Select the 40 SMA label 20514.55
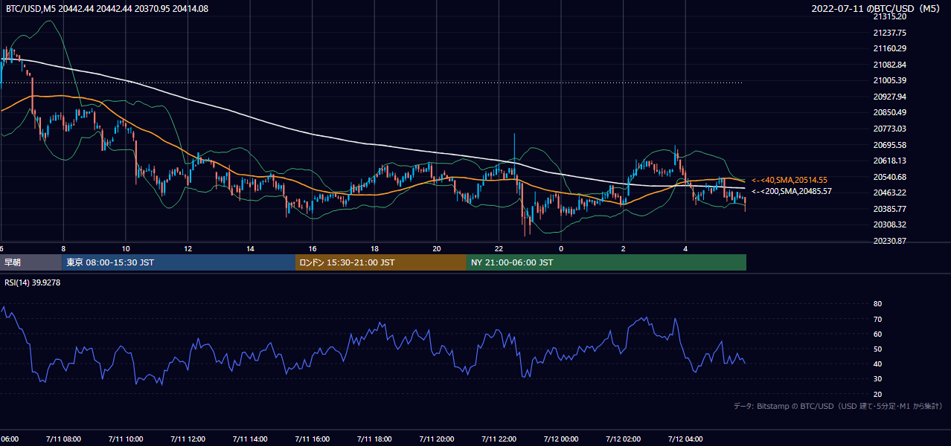 click(x=790, y=180)
